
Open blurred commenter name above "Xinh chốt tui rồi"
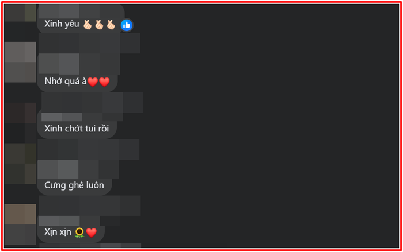tap(92, 103)
